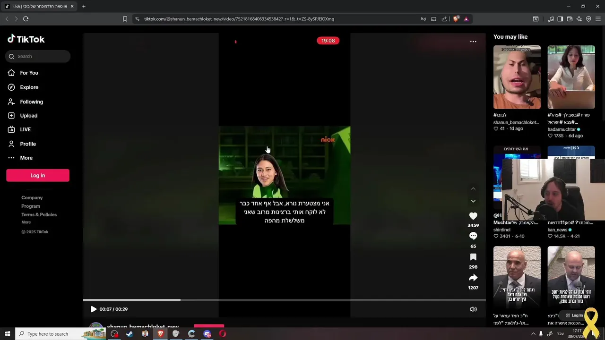Go forward with browser forward arrow
The image size is (605, 340).
(16, 19)
